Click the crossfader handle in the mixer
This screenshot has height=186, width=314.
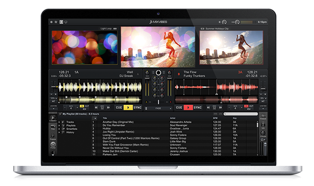158,102
